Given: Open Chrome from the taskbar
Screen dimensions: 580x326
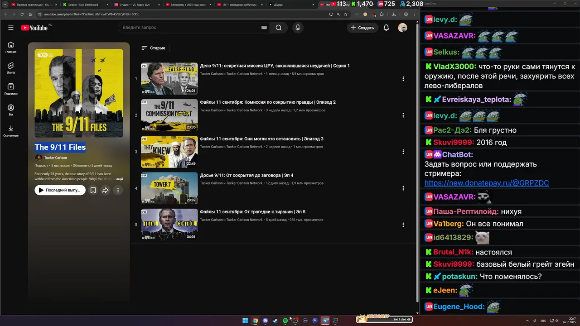Looking at the screenshot, I should 255,321.
